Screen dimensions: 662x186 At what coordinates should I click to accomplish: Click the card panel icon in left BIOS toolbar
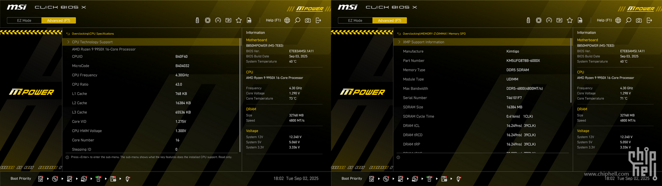coord(228,20)
